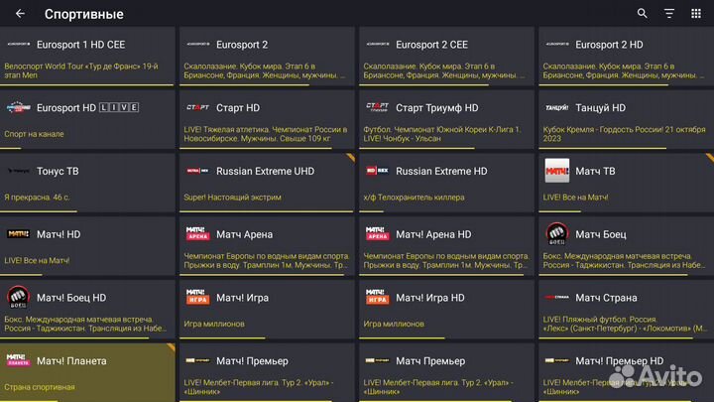Open the Eurosport 2 CEE channel title

click(x=431, y=45)
